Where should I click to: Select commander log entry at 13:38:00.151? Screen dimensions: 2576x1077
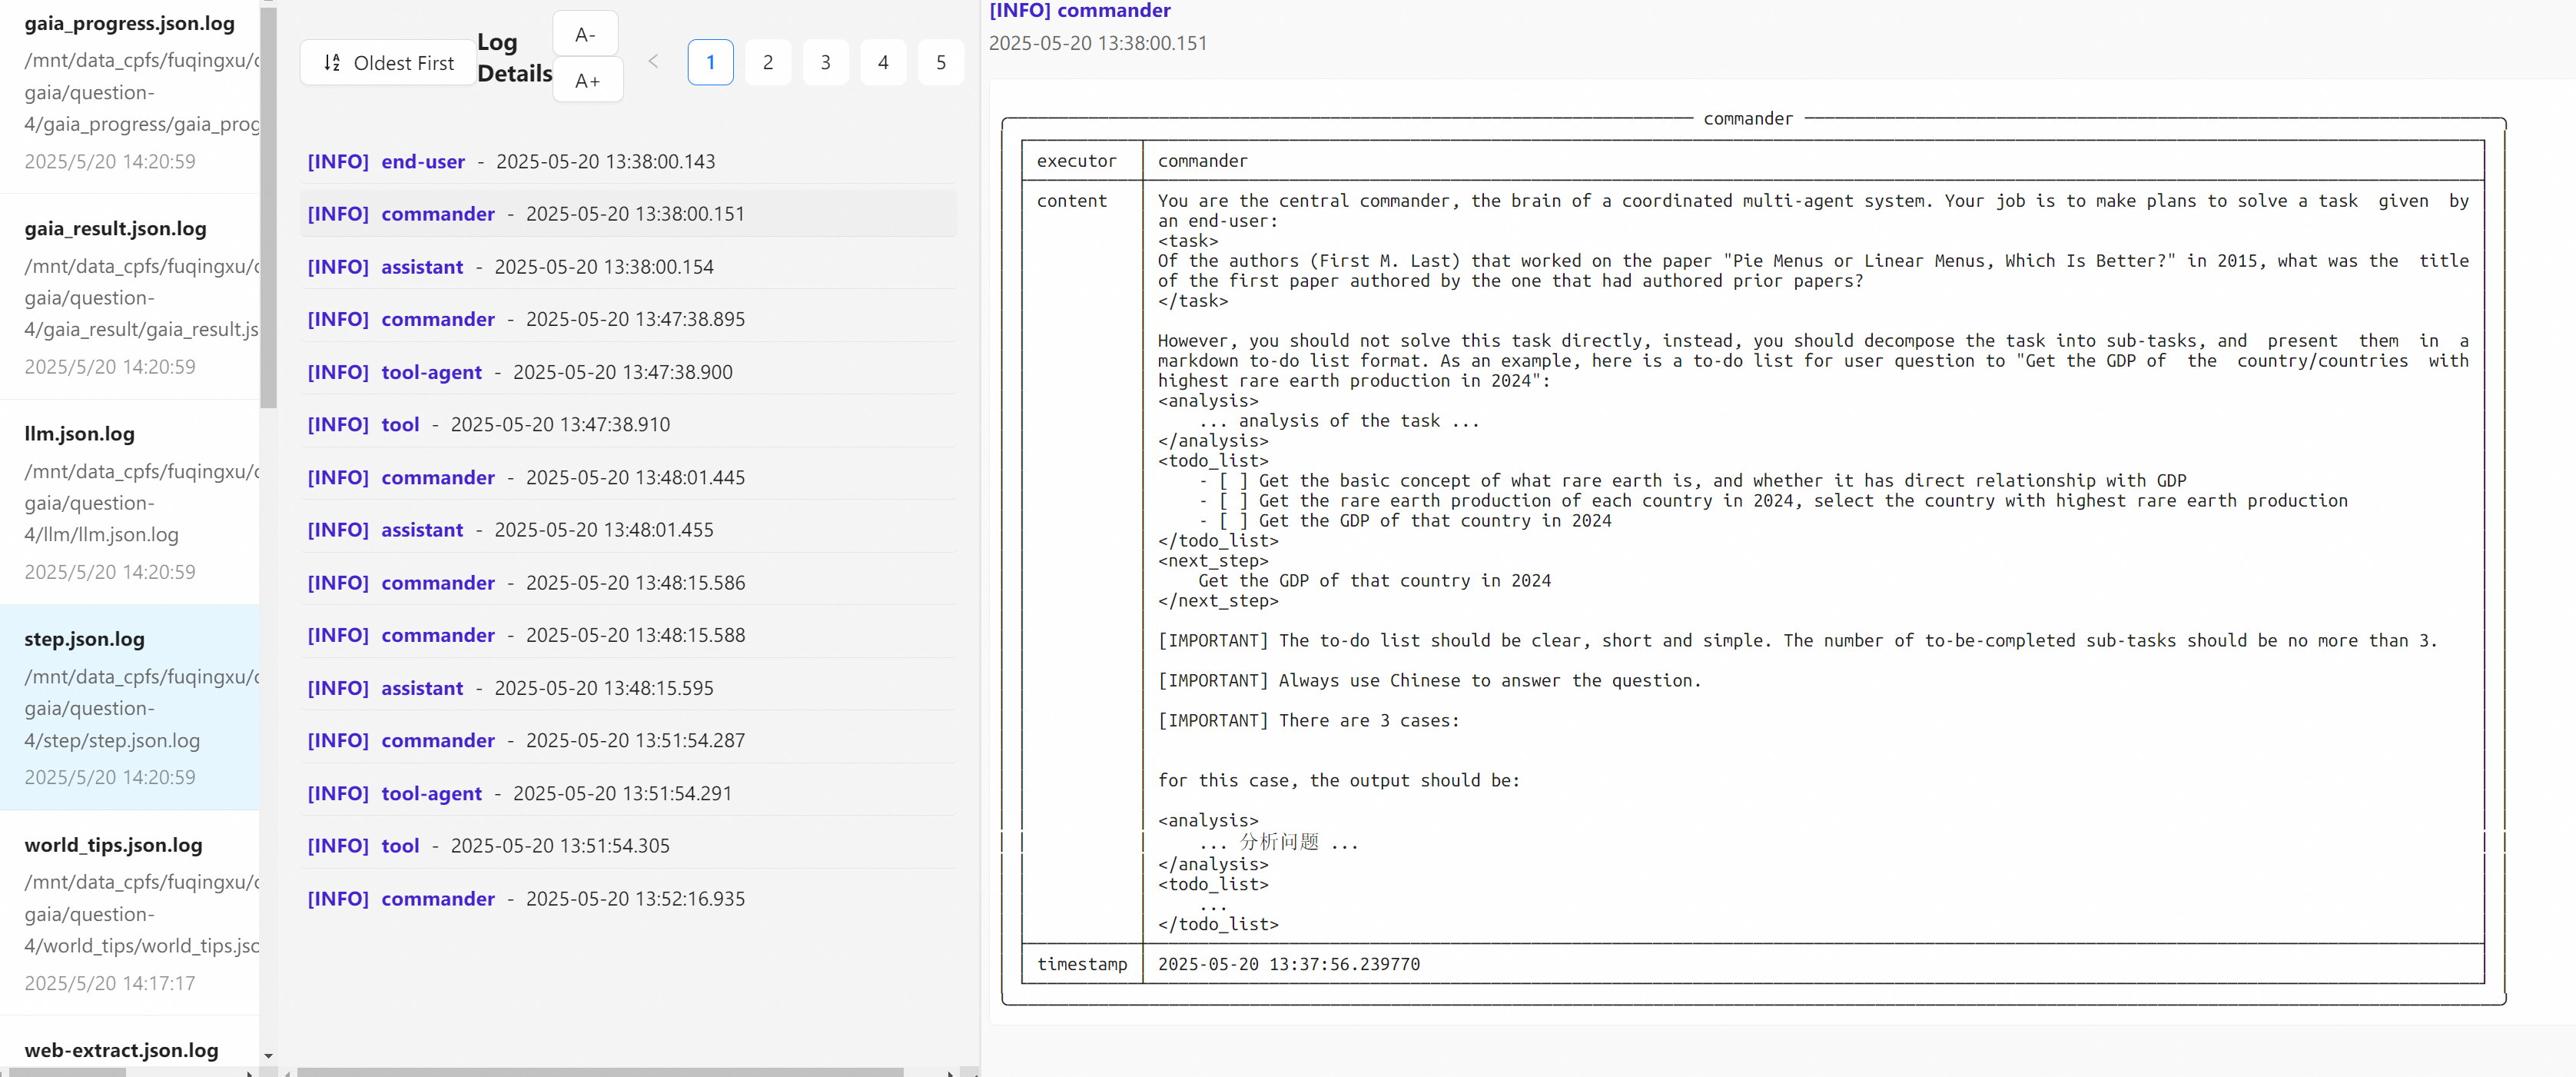click(x=628, y=214)
